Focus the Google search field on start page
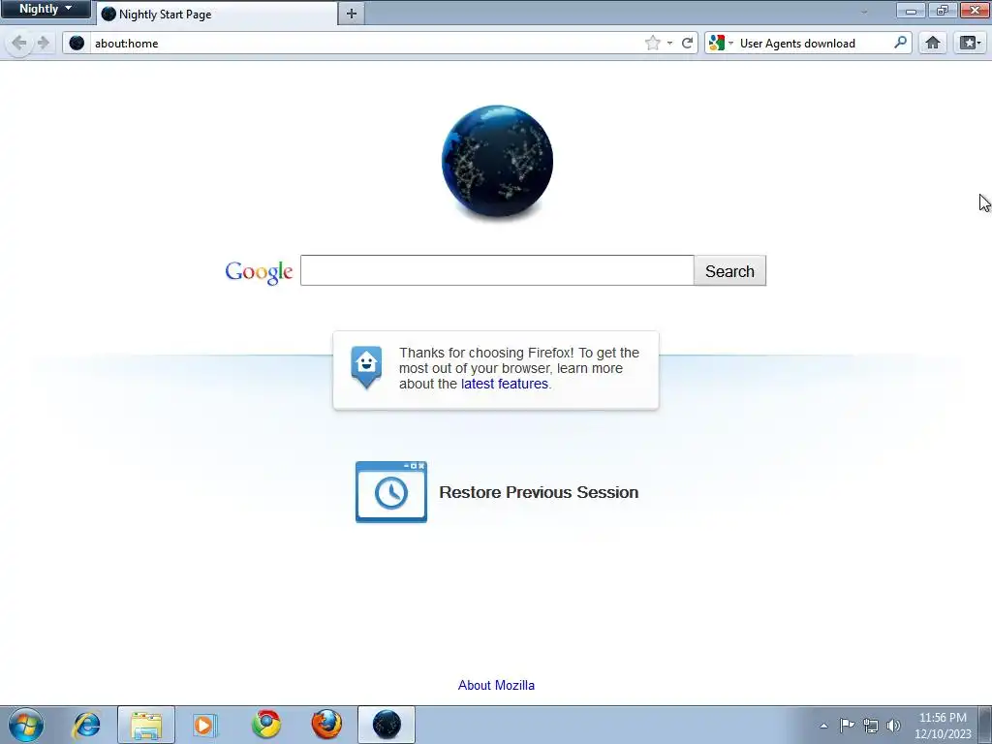Screen dimensions: 992x744 497,271
